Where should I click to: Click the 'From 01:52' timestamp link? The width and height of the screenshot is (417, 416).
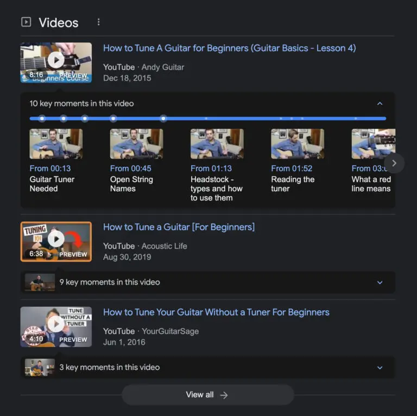tap(292, 168)
